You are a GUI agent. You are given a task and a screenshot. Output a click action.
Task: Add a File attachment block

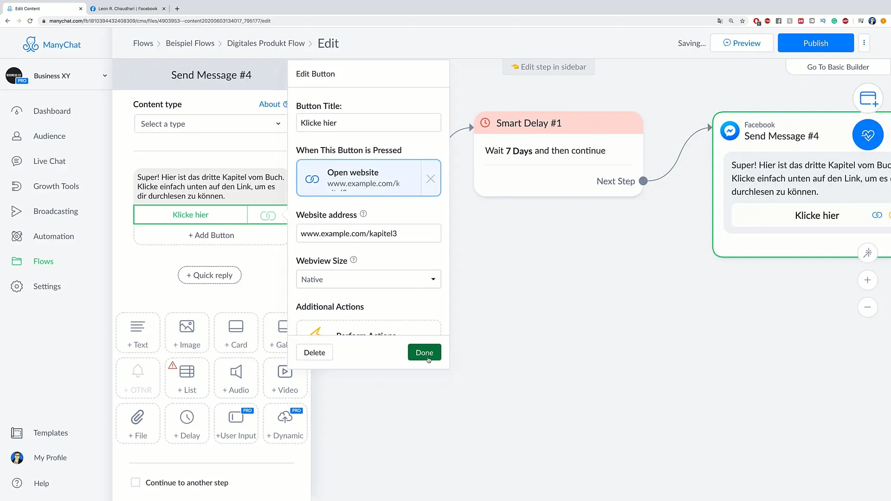tap(138, 424)
